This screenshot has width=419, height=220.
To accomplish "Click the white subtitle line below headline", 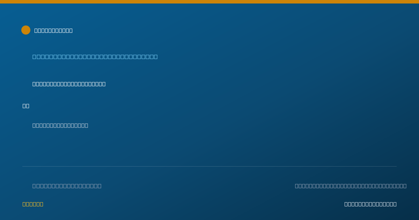I will tap(69, 84).
